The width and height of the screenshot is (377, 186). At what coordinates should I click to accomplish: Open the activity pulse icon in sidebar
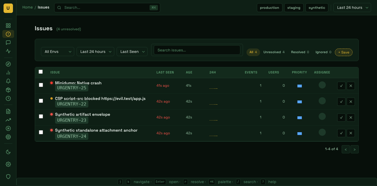tap(8, 51)
